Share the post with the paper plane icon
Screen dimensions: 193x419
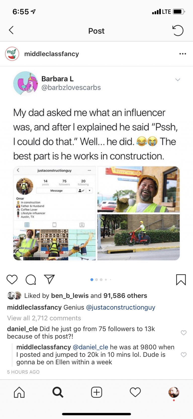49,279
